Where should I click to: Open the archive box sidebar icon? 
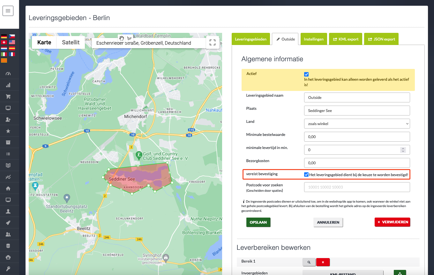click(x=8, y=143)
